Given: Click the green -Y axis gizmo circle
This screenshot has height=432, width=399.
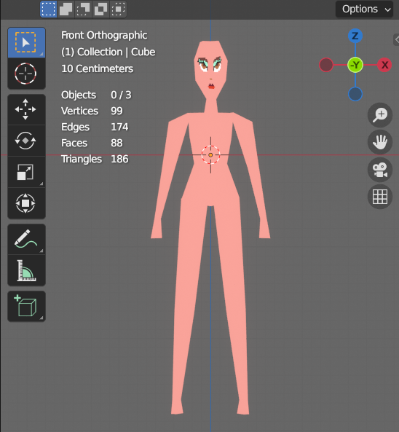Looking at the screenshot, I should (355, 65).
